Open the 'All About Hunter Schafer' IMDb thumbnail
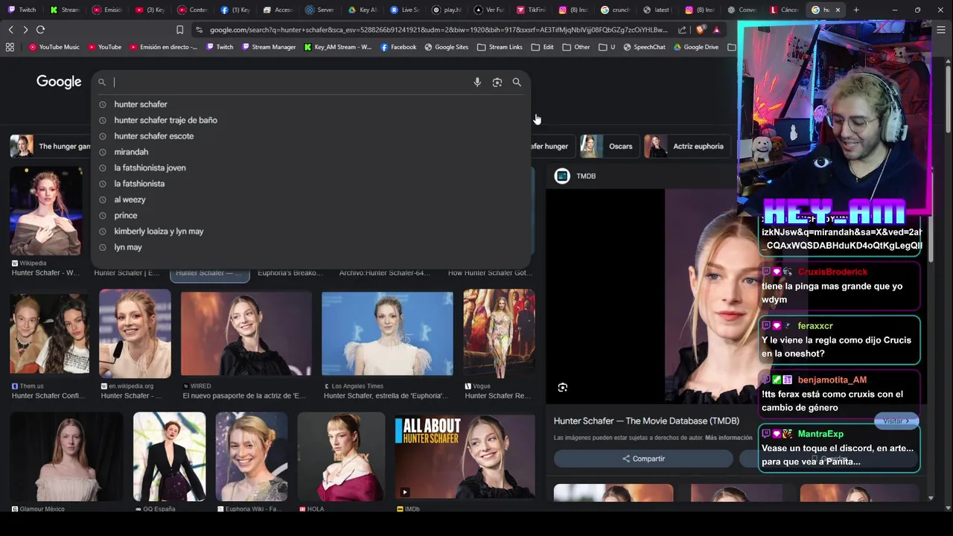 pyautogui.click(x=465, y=456)
